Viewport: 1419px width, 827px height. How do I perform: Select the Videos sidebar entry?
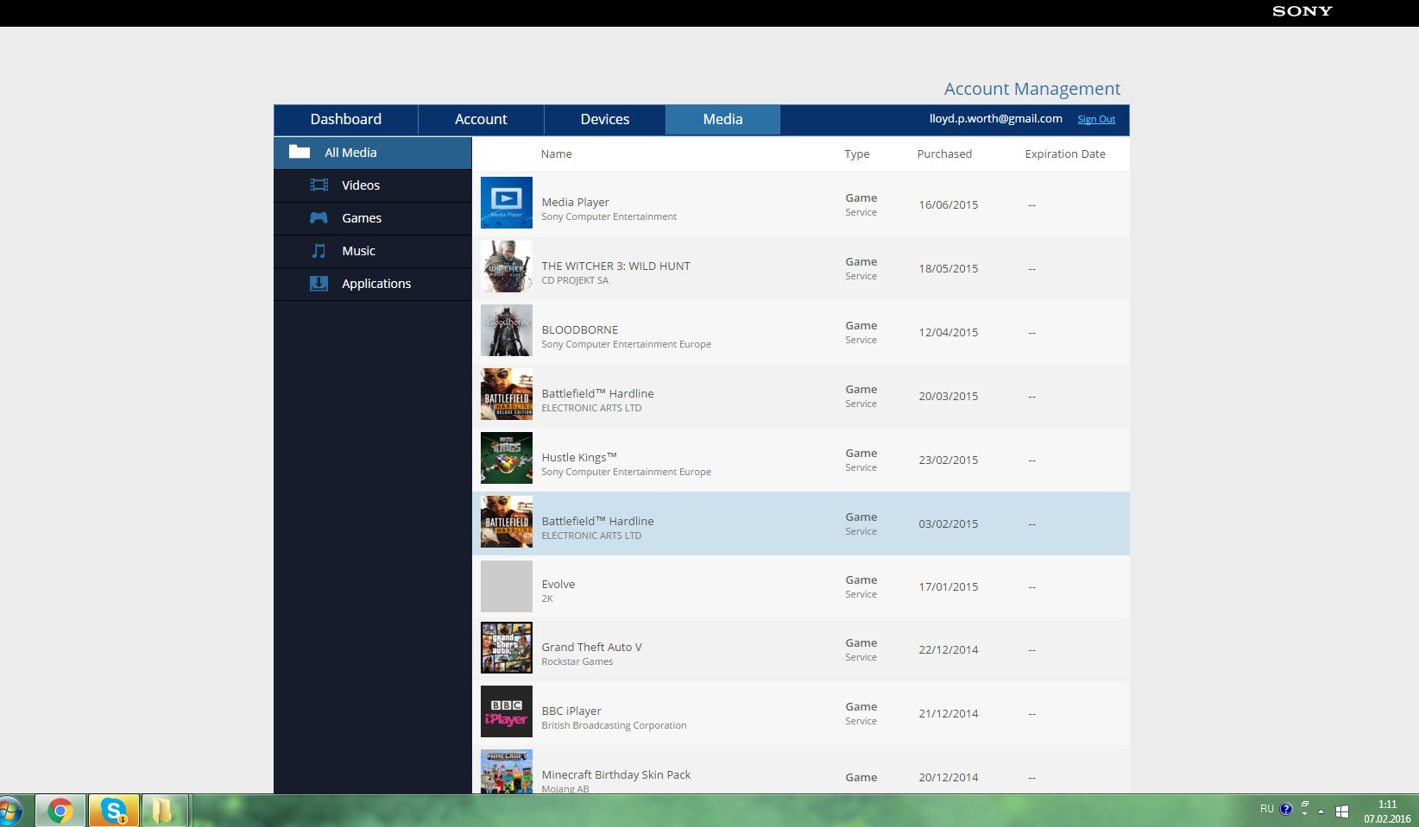click(x=373, y=185)
